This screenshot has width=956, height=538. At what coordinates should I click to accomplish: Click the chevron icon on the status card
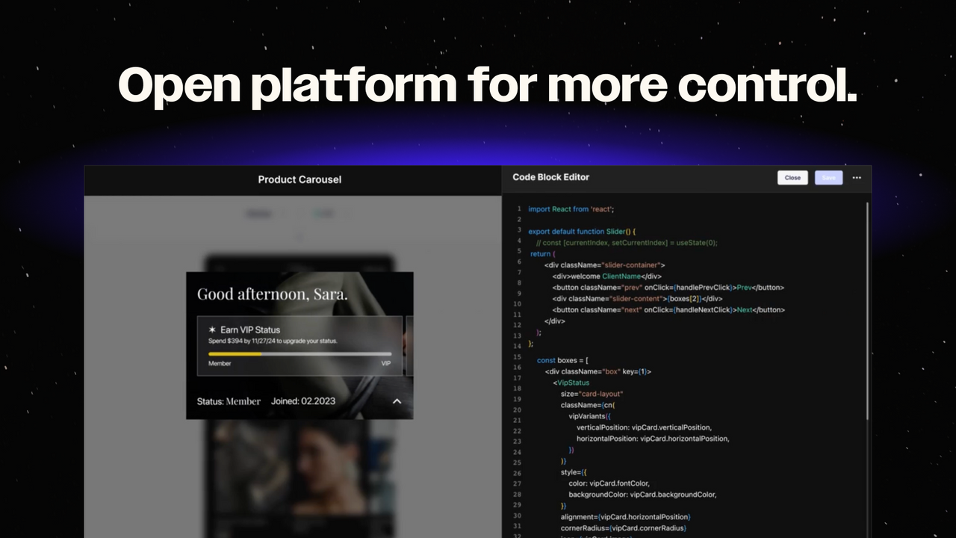click(397, 401)
